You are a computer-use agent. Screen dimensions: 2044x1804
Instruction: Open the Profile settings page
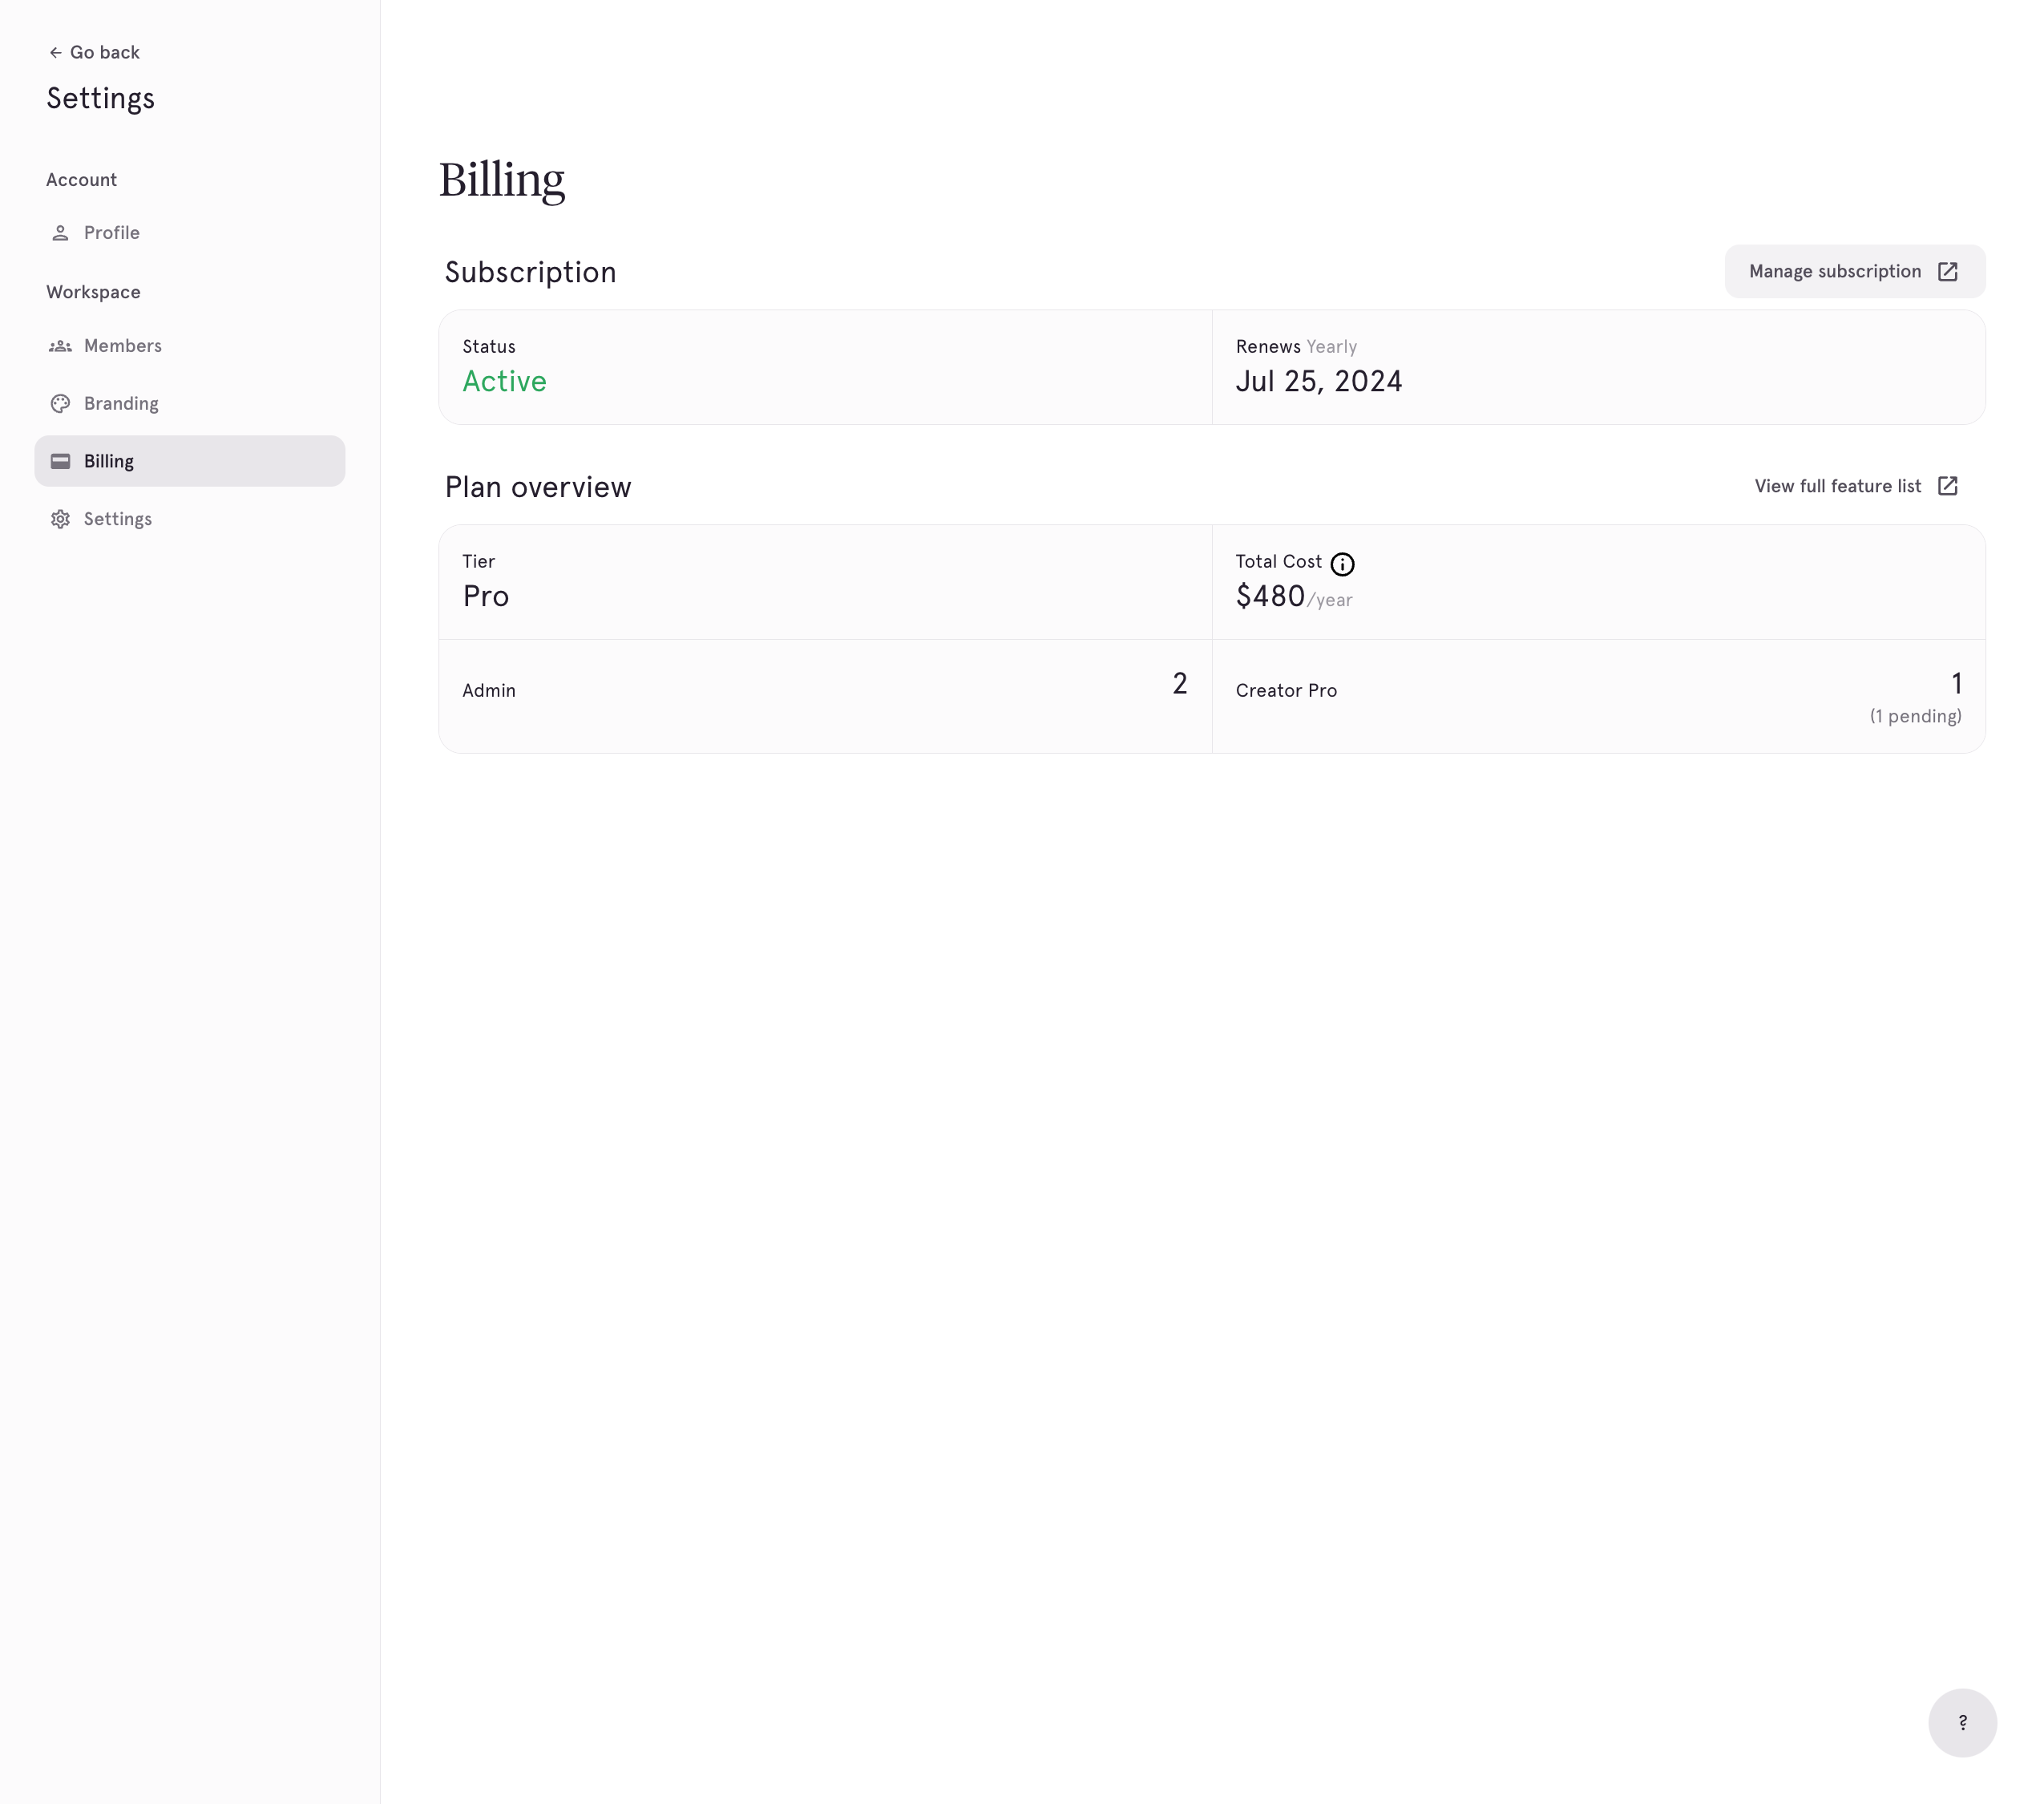click(189, 233)
